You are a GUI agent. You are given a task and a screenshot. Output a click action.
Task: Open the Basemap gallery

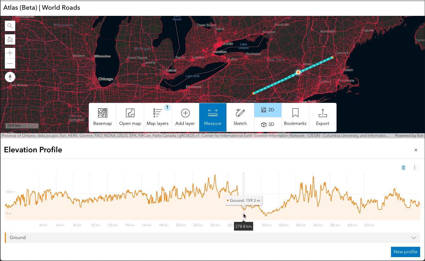click(102, 117)
